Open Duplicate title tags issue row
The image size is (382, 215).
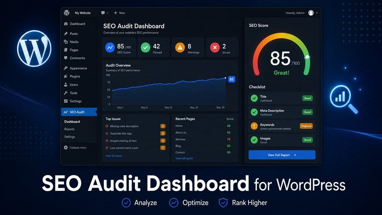[x=135, y=133]
